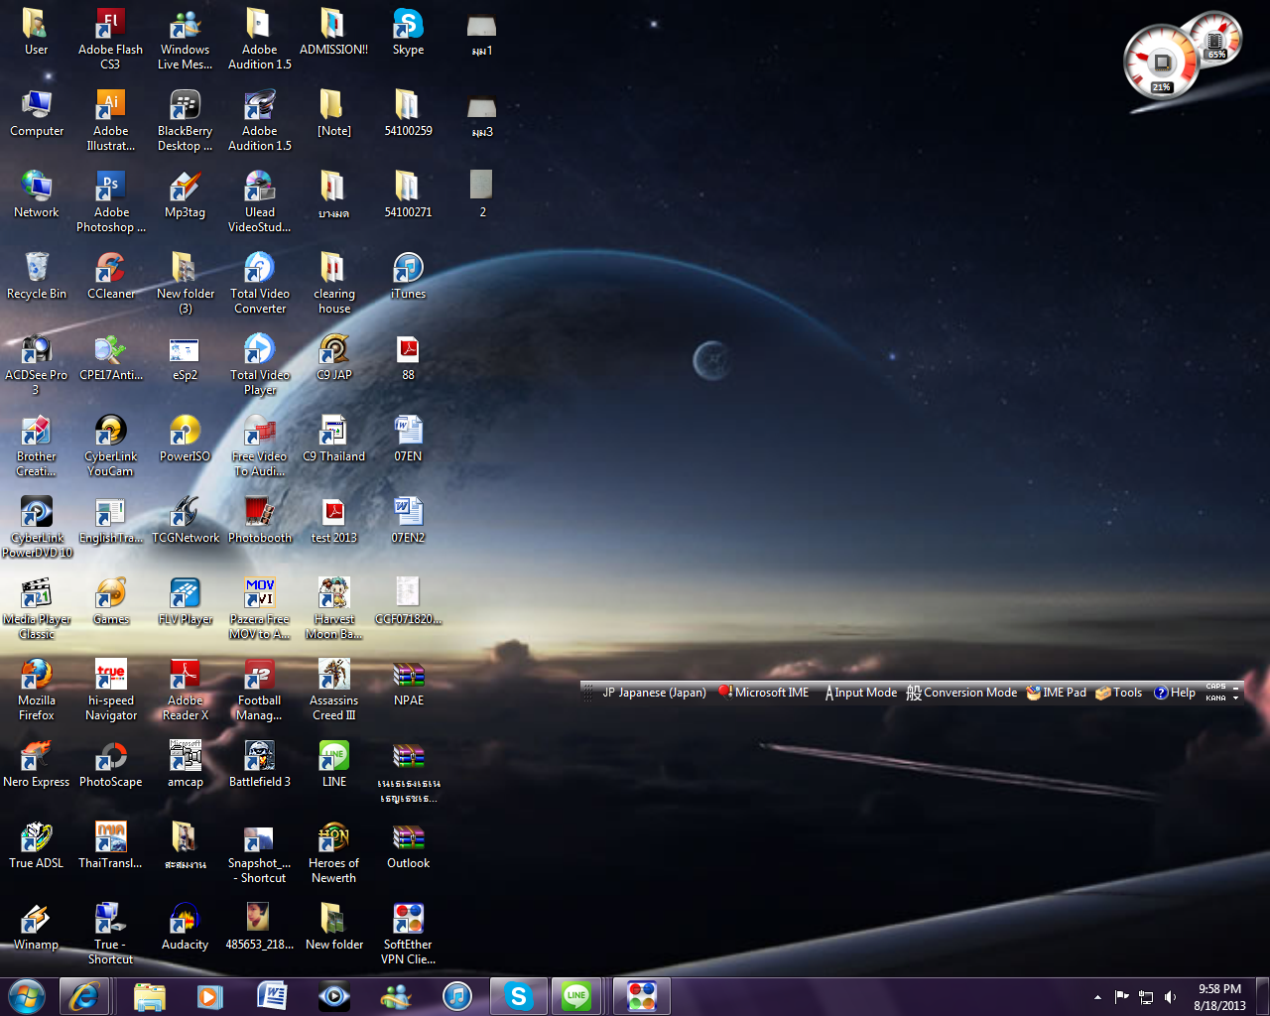Select the Audacity desktop shortcut
This screenshot has height=1016, width=1270.
[185, 927]
